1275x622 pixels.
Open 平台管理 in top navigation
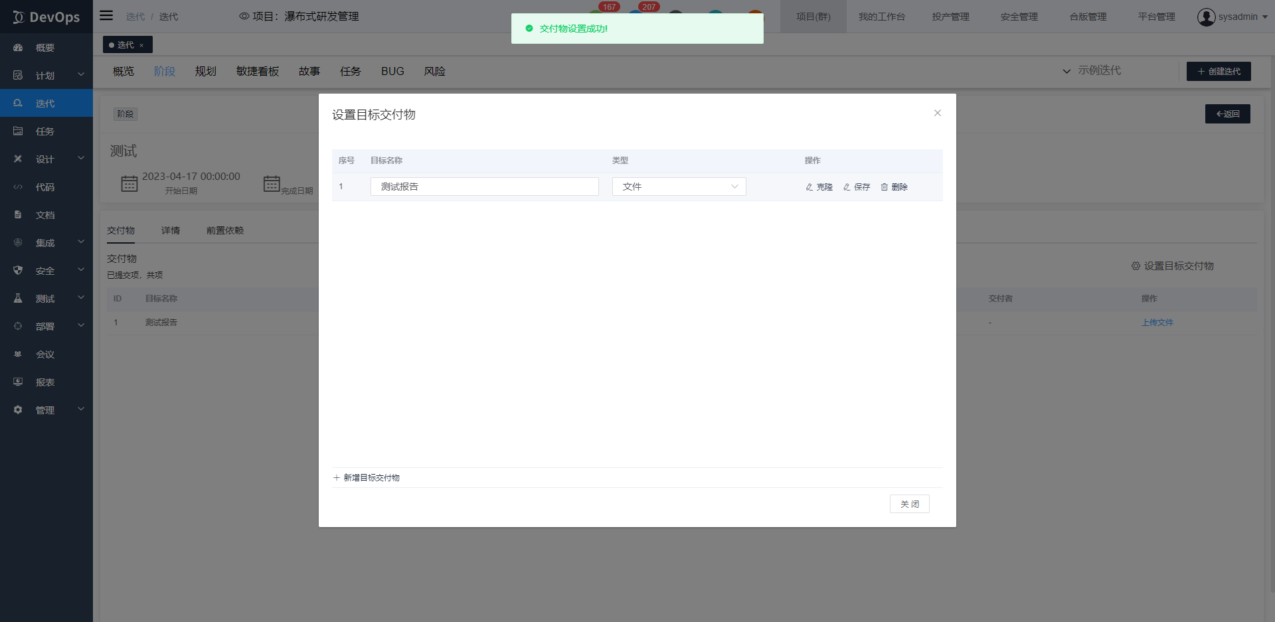tap(1157, 17)
